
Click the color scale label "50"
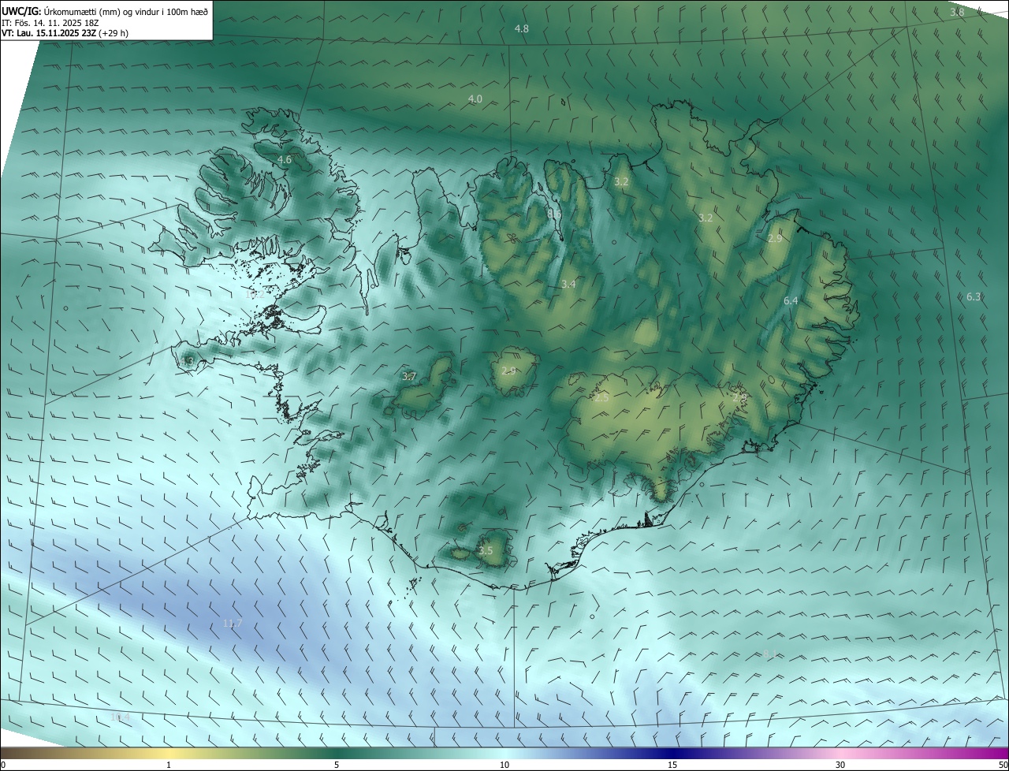(1003, 765)
